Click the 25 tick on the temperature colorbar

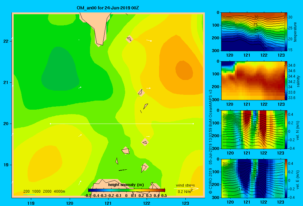290,28
